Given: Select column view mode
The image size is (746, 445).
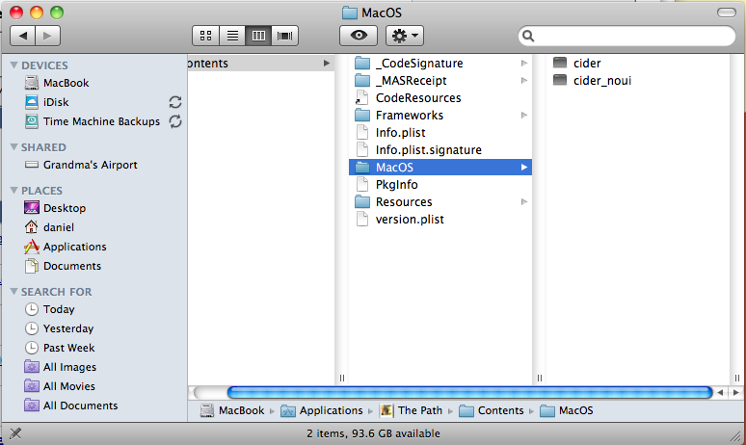Looking at the screenshot, I should [258, 36].
